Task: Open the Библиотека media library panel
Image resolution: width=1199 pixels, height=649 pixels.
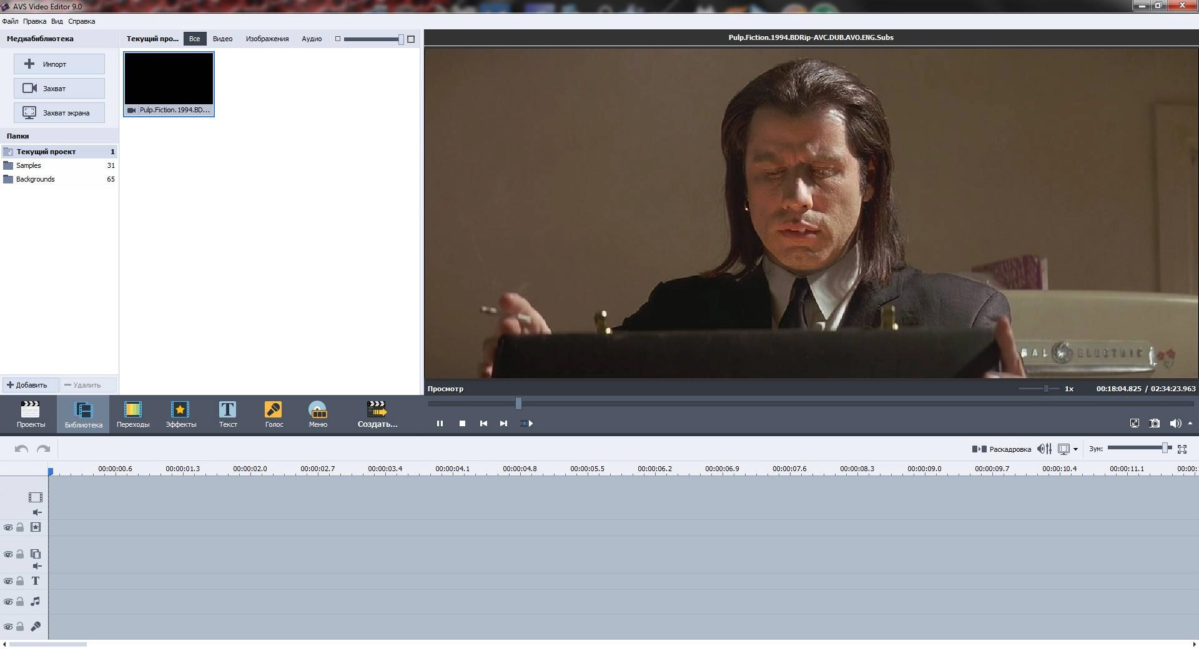Action: (x=83, y=414)
